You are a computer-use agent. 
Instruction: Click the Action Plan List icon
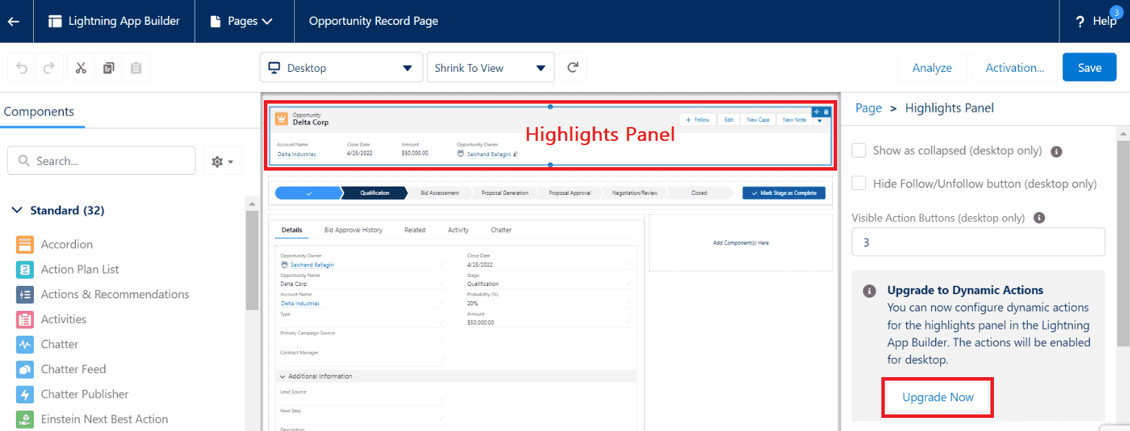pos(25,269)
